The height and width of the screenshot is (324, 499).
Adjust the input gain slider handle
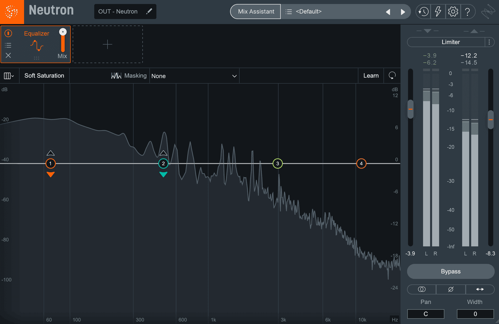tap(411, 109)
